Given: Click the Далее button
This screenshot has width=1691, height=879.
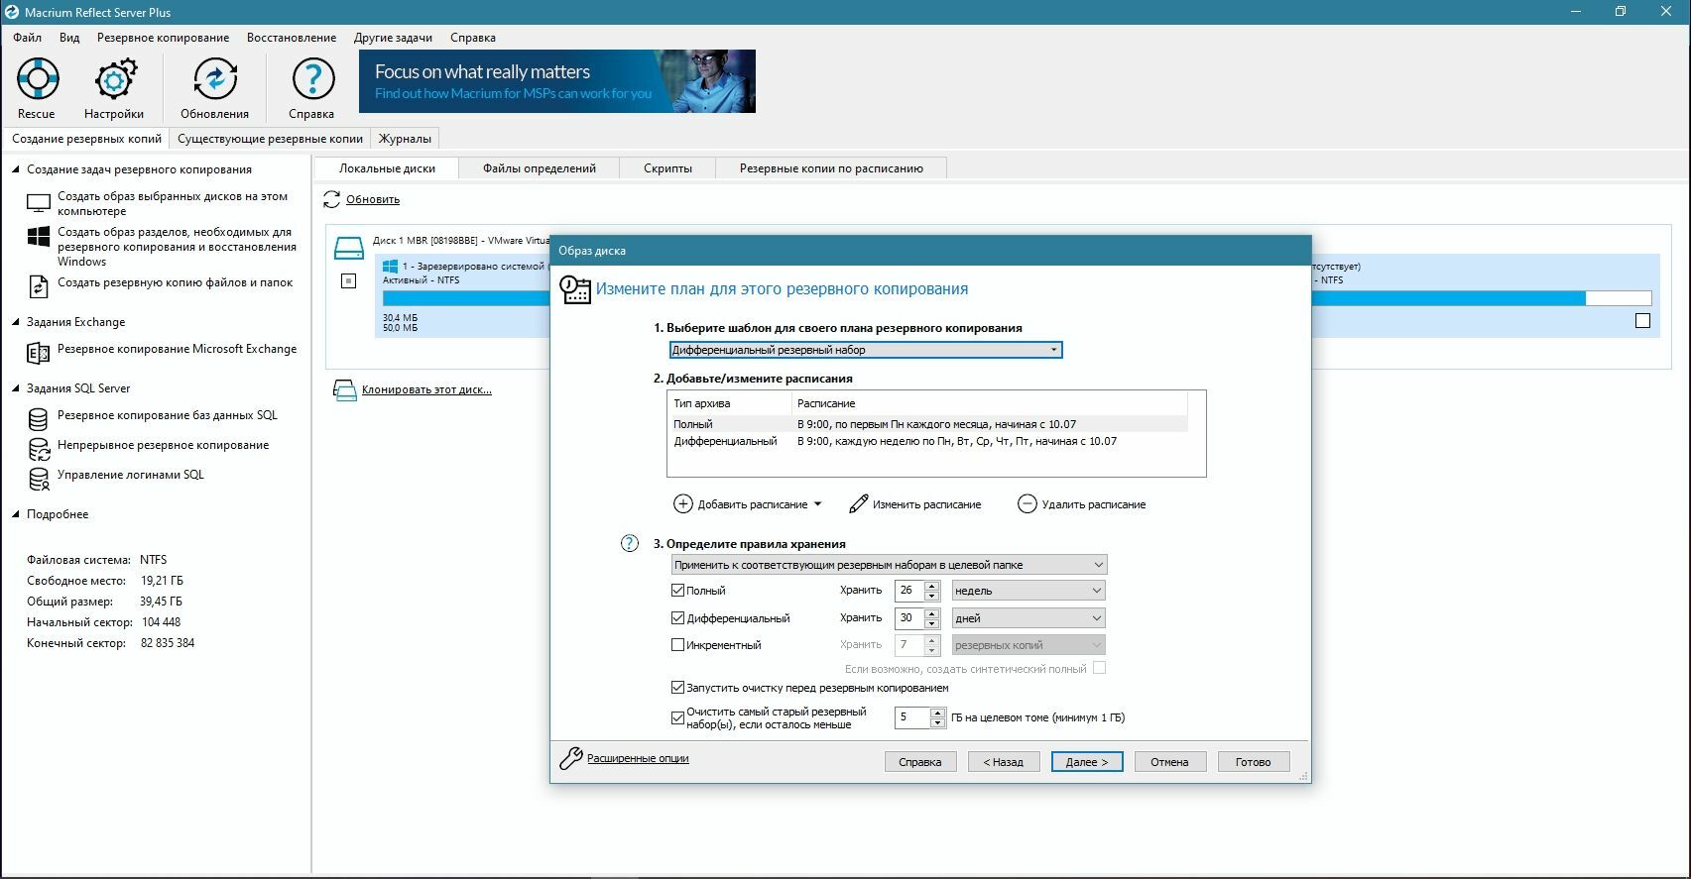Looking at the screenshot, I should pos(1087,762).
